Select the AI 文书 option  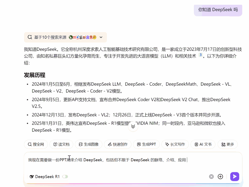point(203,144)
